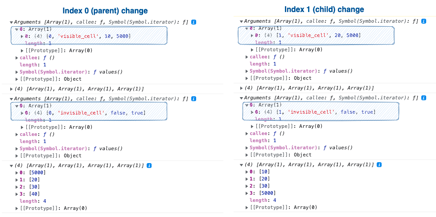Click the 'Index 0 (parent) change' heading
The width and height of the screenshot is (436, 217).
tap(105, 11)
